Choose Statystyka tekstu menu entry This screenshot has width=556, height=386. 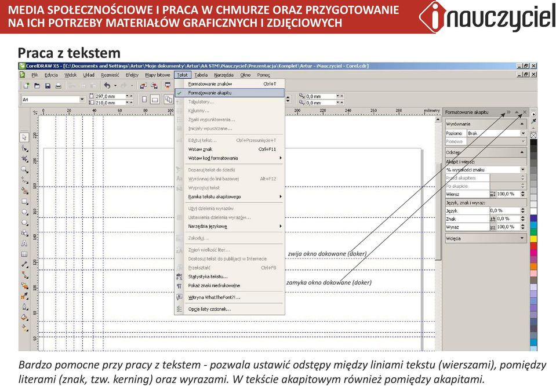[x=230, y=276]
